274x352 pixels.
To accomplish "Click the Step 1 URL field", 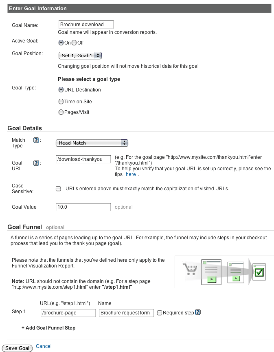I will click(68, 312).
